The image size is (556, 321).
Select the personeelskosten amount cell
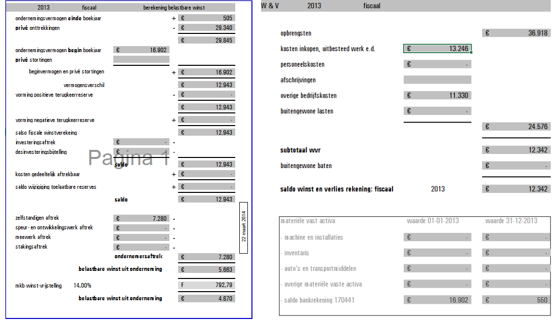438,64
